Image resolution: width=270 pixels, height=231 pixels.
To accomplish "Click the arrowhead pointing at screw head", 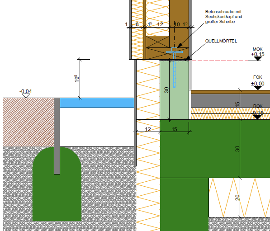I will click(180, 46).
